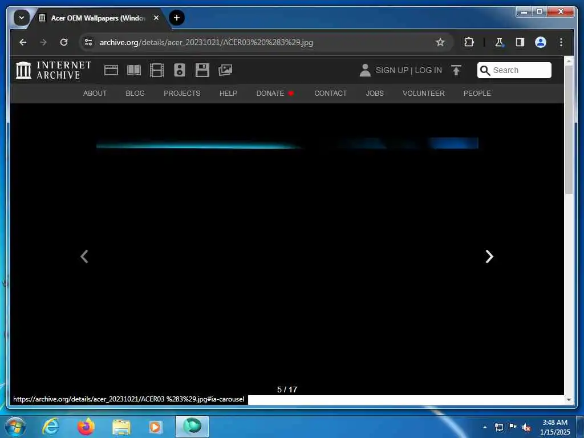Screen dimensions: 584x438
Task: Open the PEOPLE link
Action: click(477, 93)
